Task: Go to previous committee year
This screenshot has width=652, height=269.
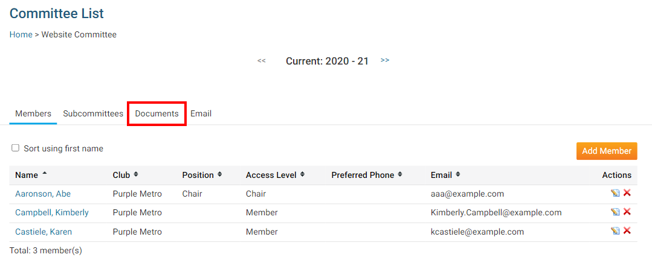Action: pos(262,61)
